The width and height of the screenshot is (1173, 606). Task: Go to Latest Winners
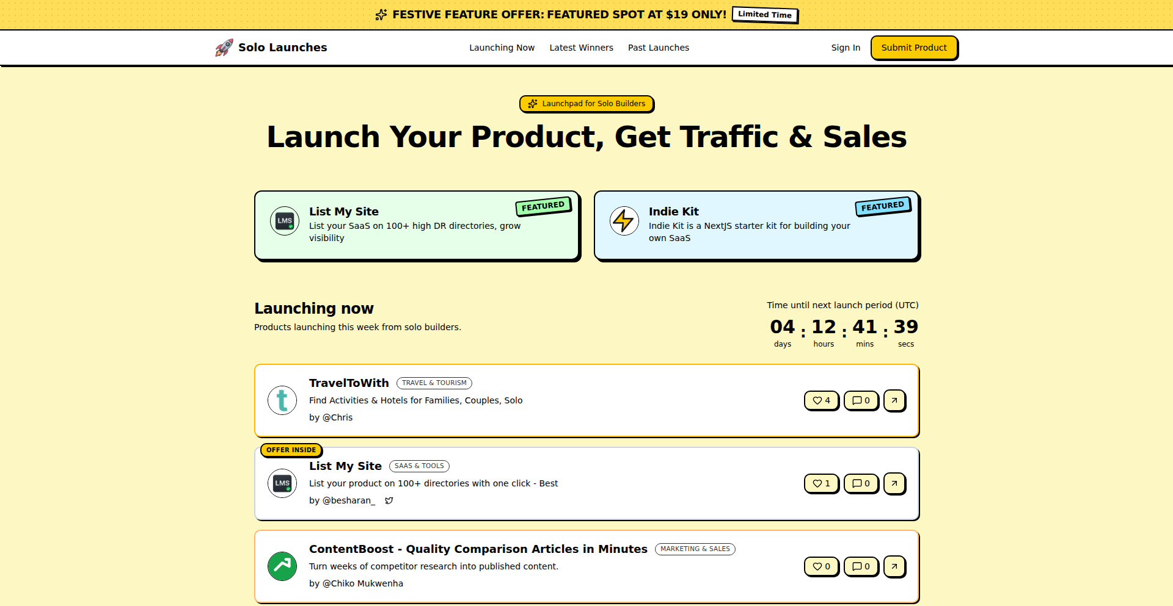581,47
